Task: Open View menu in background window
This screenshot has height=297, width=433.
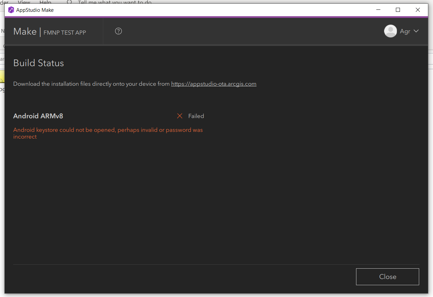Action: [24, 2]
